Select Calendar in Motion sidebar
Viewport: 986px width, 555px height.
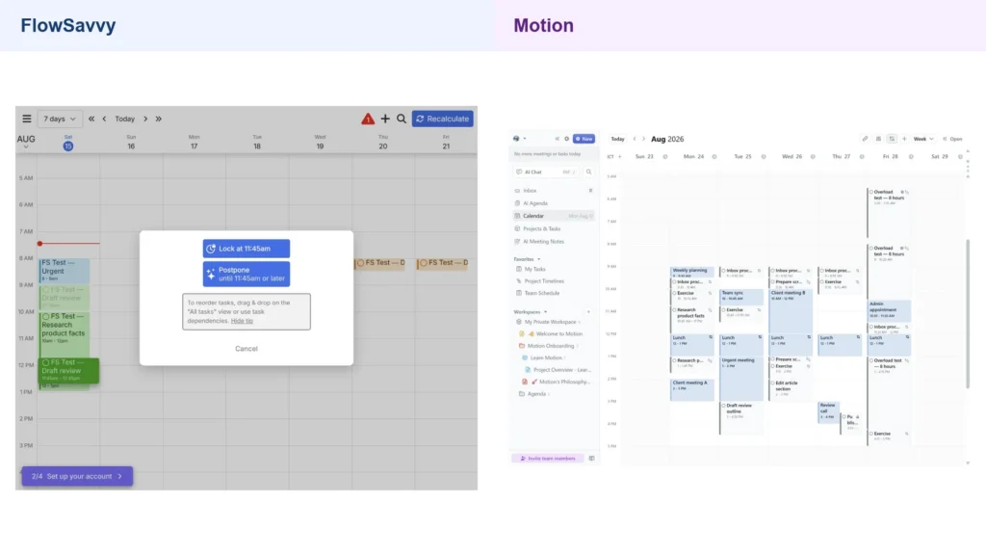(554, 216)
